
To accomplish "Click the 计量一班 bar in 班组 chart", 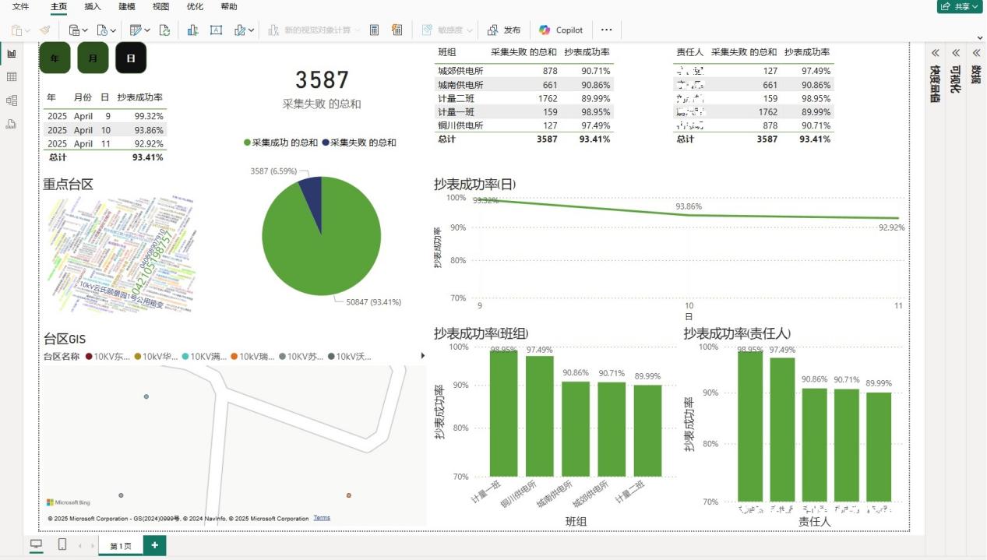I will pyautogui.click(x=503, y=413).
